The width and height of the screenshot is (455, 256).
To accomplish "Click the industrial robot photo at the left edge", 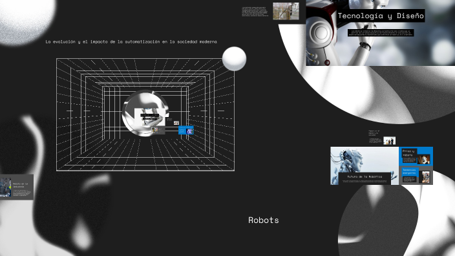I will click(5, 187).
